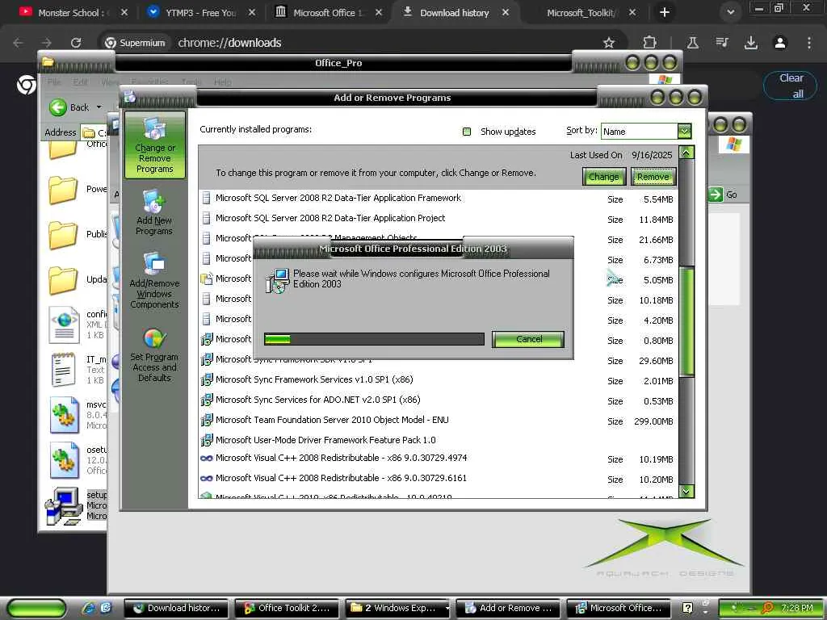The image size is (827, 620).
Task: Click icon of Visual C++ 2008 Redistributable 9.0.30729.6161
Action: pos(207,478)
